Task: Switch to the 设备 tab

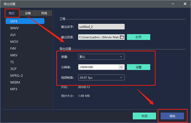Action: 28,13
